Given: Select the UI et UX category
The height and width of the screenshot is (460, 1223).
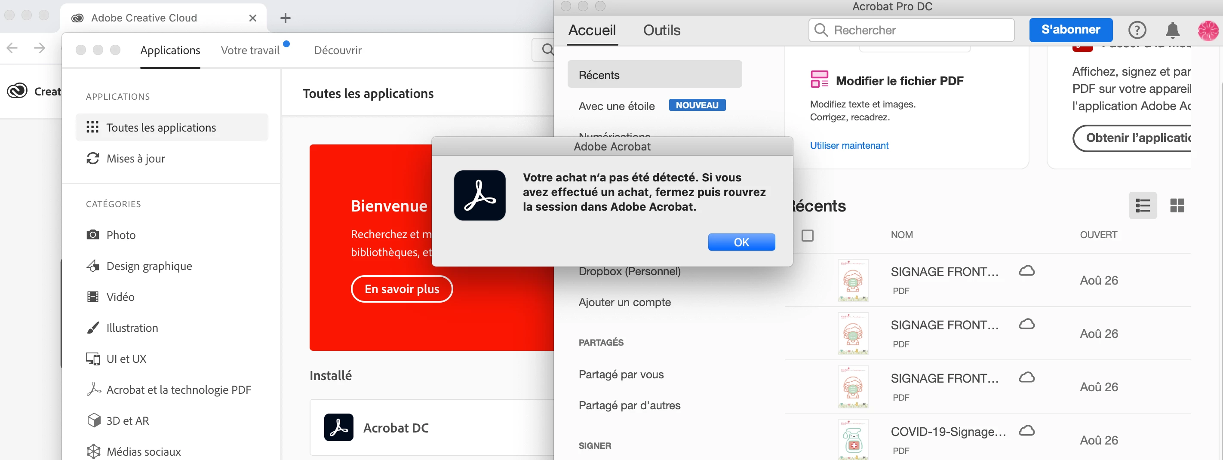Looking at the screenshot, I should point(126,359).
